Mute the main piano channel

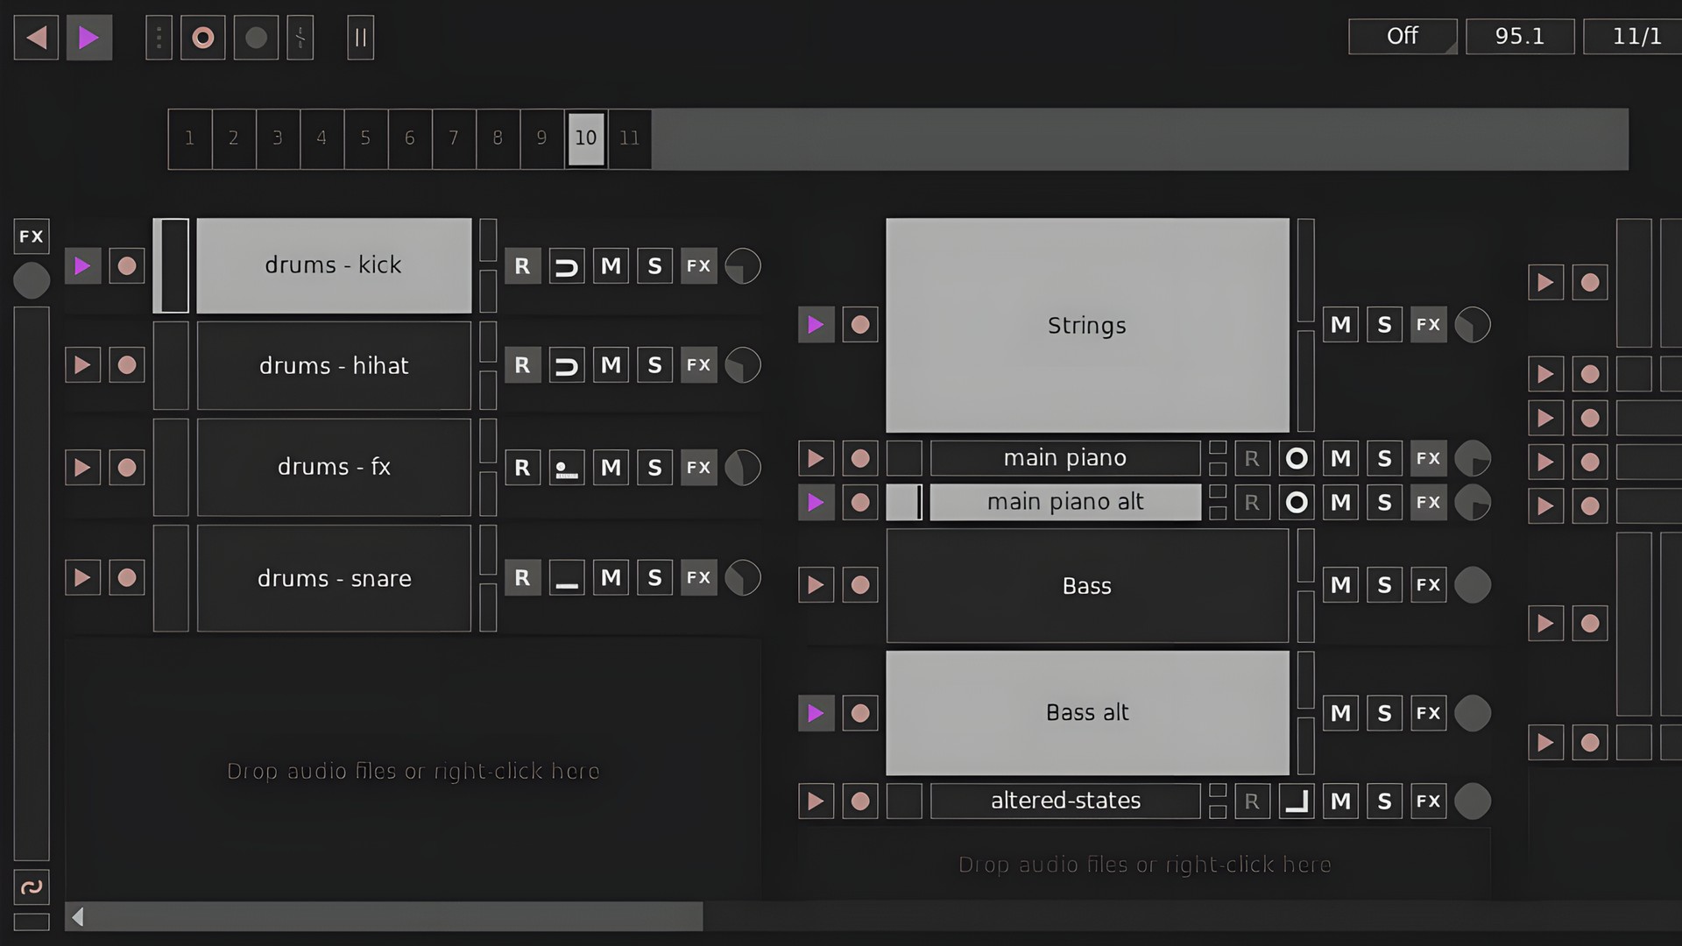click(x=1339, y=457)
